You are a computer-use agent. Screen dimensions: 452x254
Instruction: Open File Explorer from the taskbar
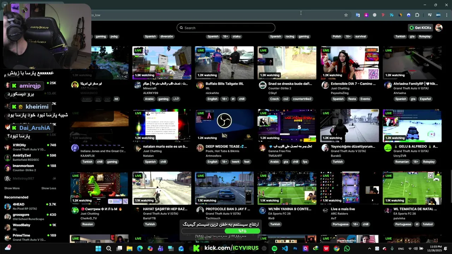130,249
